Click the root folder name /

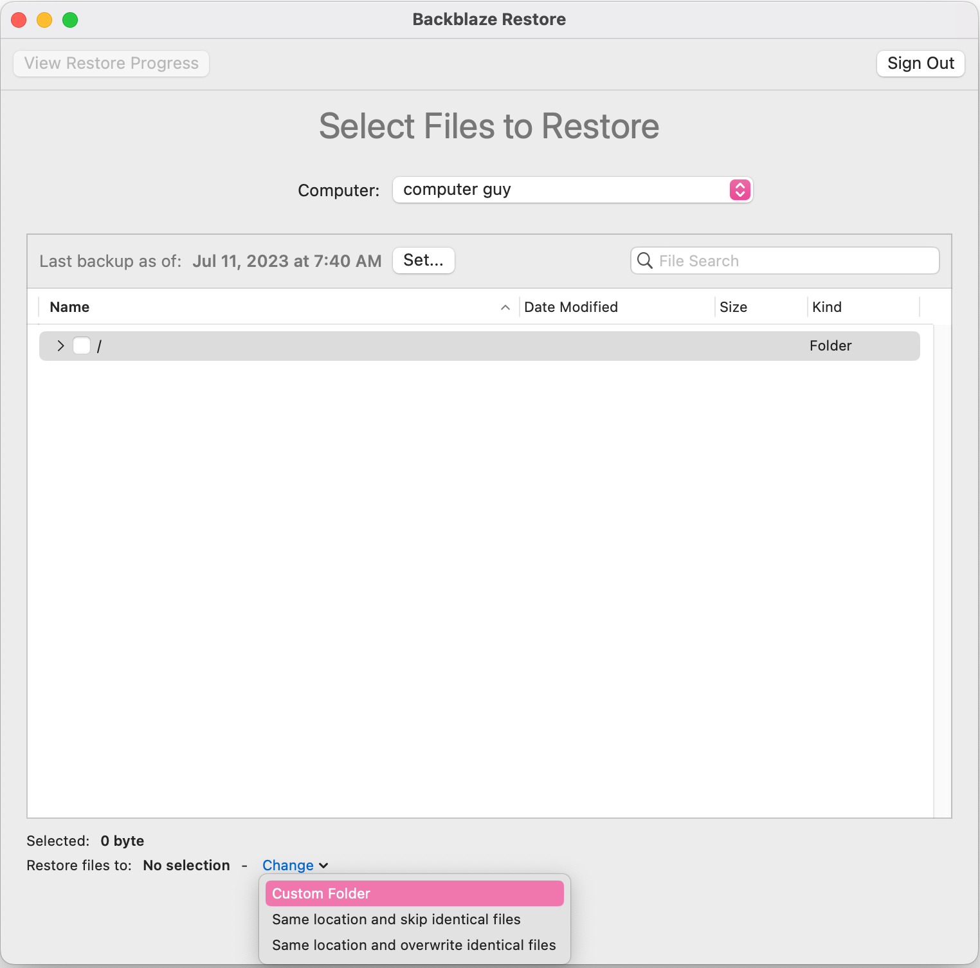click(99, 346)
